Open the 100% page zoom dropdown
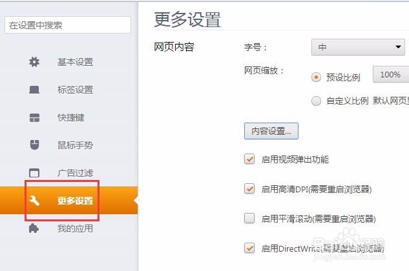 [x=390, y=75]
